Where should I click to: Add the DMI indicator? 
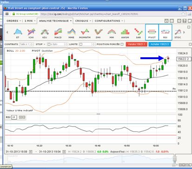(x=98, y=33)
